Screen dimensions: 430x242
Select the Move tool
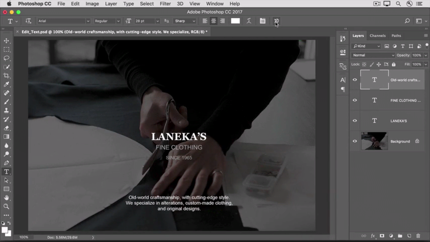pos(6,41)
